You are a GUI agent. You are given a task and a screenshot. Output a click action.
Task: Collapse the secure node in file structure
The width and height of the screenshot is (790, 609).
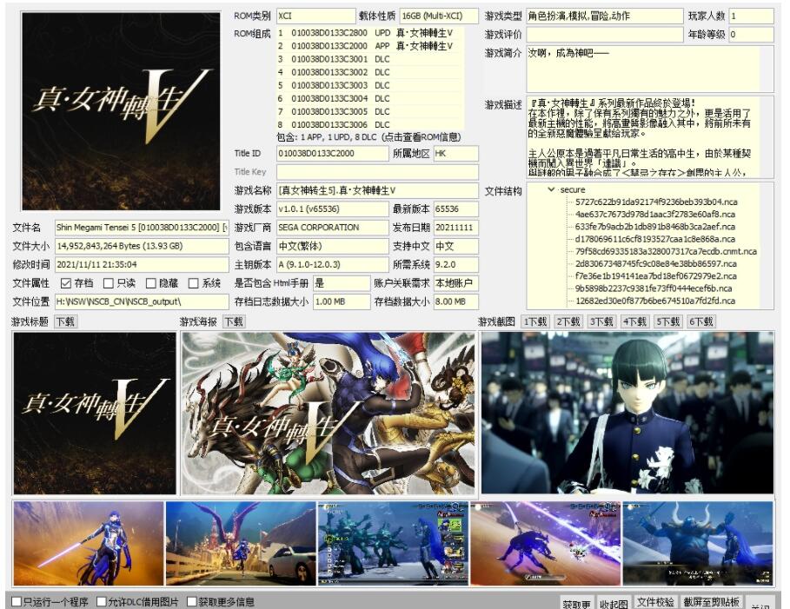coord(551,189)
